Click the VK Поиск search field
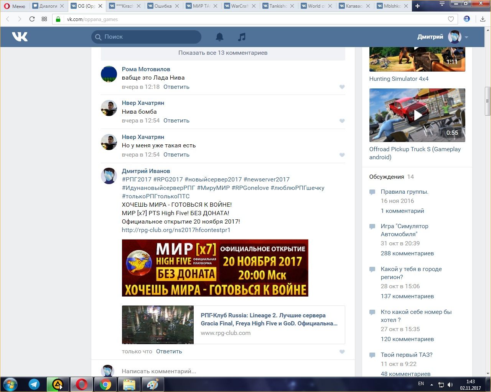The image size is (491, 392). coord(146,37)
